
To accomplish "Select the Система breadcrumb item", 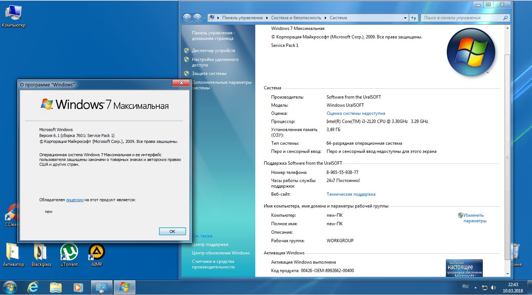I will [338, 18].
